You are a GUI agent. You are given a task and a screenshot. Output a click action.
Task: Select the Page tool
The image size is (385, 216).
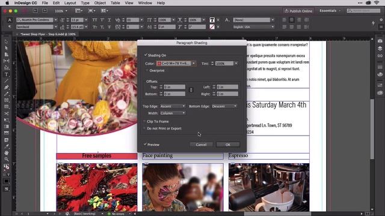pos(7,55)
